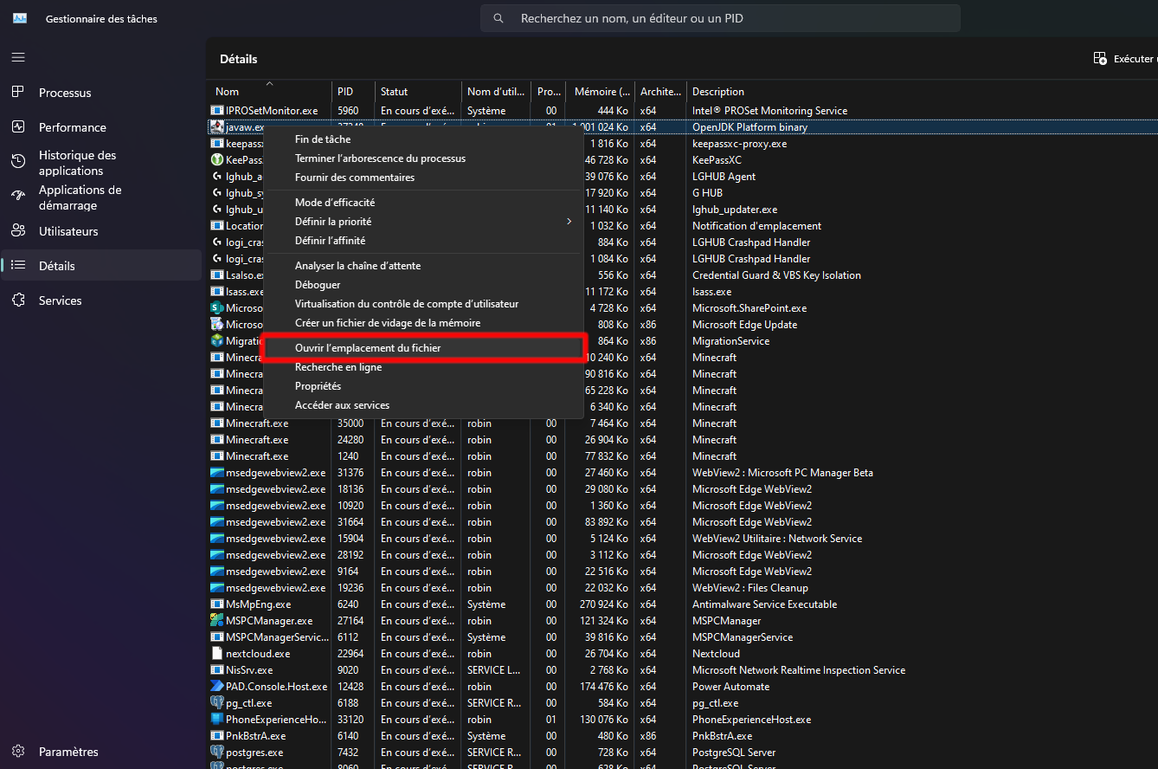Sort by the Mémoire column header
Viewport: 1158px width, 769px height.
coord(599,91)
